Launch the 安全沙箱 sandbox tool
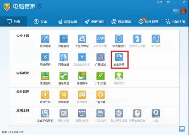 [x=119, y=57]
